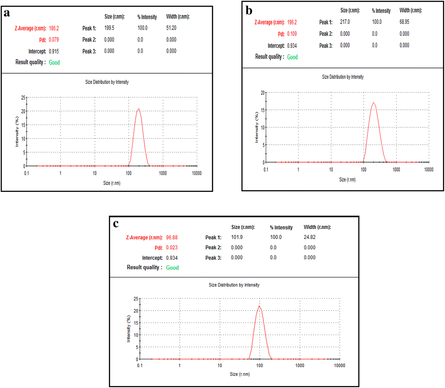This screenshot has width=445, height=388.
Task: Select PdI value 0.079 in panel a
Action: (54, 40)
